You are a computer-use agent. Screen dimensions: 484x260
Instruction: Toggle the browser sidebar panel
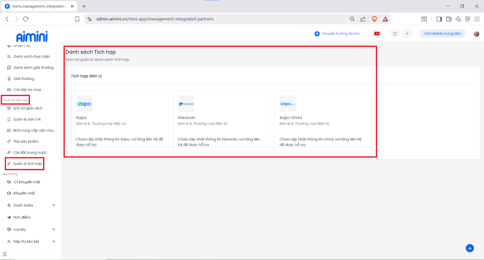tap(439, 19)
